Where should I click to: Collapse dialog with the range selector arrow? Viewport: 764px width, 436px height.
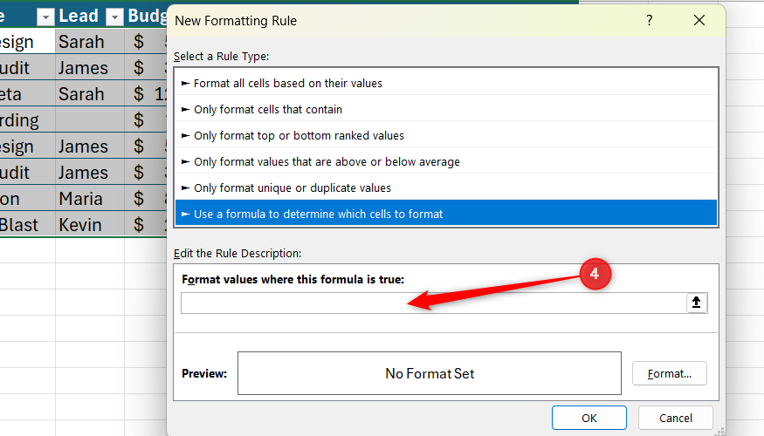696,303
